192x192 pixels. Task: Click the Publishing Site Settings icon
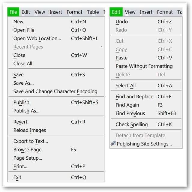pos(113,144)
